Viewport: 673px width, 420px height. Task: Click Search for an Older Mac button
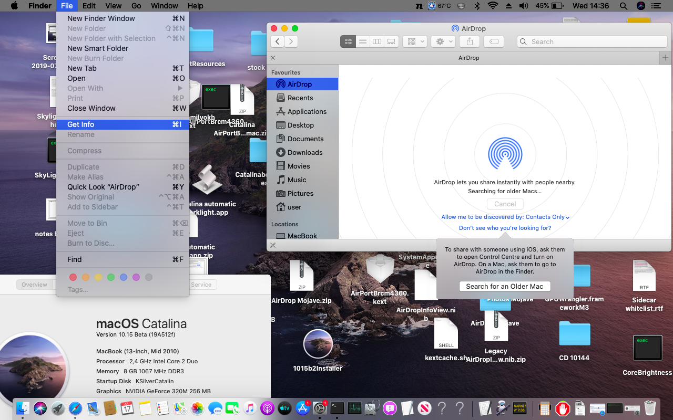[x=504, y=286]
